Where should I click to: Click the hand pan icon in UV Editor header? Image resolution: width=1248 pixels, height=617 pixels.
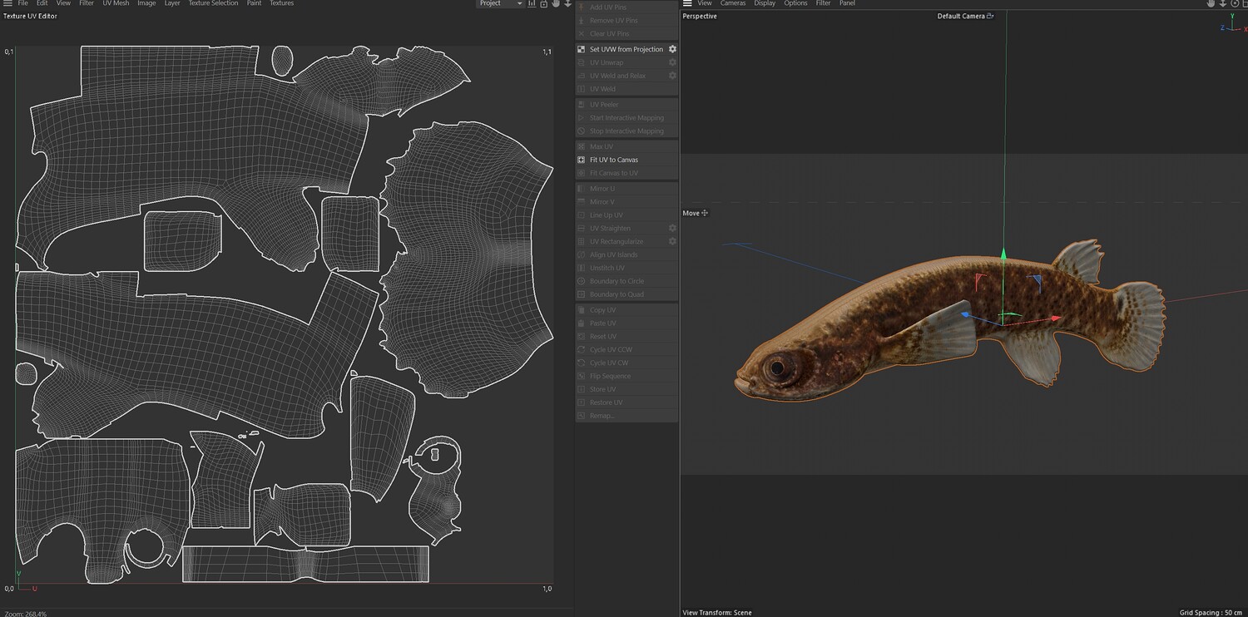[556, 3]
